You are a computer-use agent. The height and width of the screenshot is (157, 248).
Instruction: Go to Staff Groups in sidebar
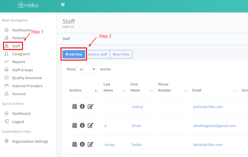point(22,70)
